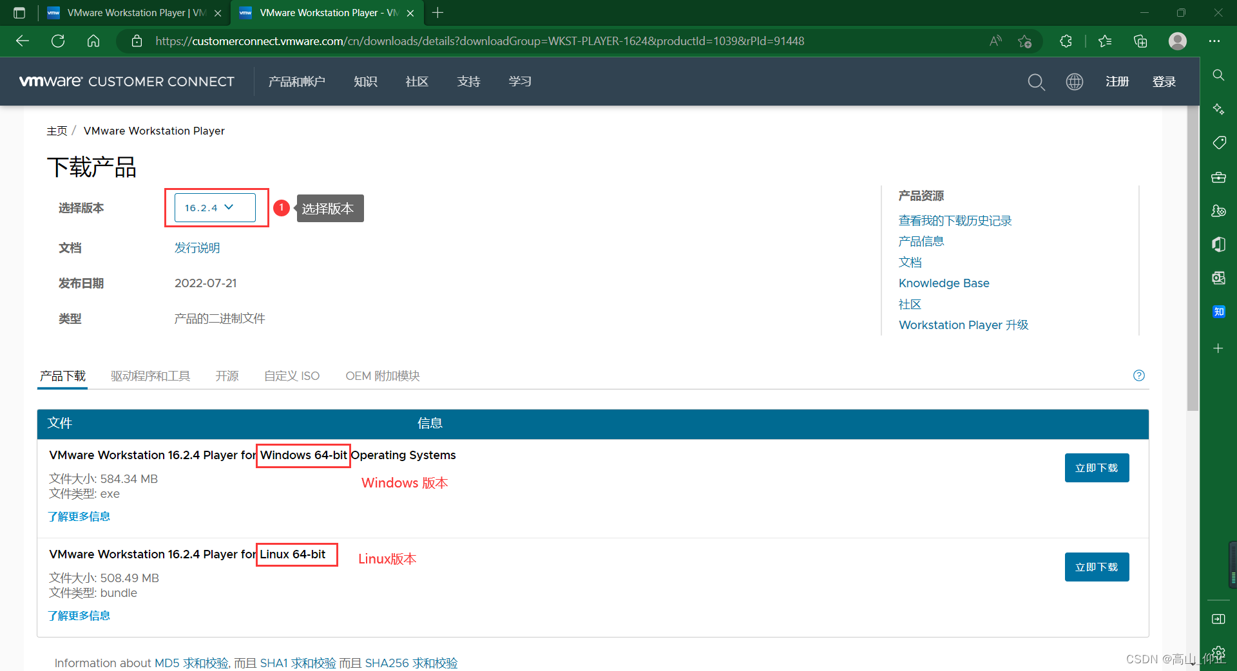Viewport: 1237px width, 671px height.
Task: Open 发行说明 release notes link
Action: pyautogui.click(x=197, y=248)
